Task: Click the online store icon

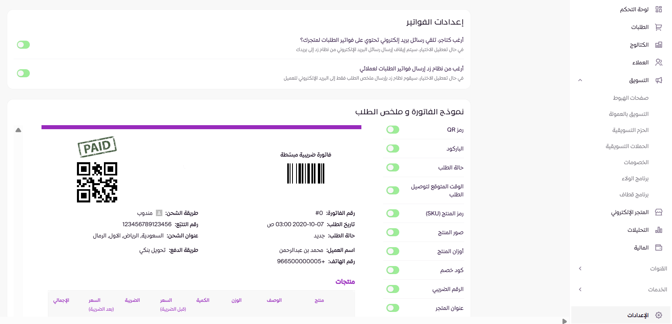Action: coord(659,212)
